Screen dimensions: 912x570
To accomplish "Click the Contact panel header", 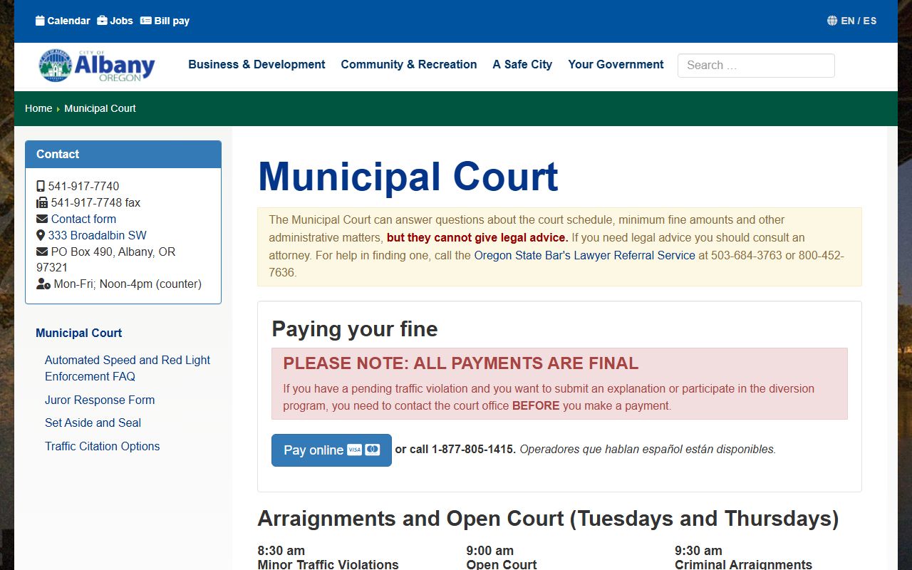I will (x=123, y=154).
